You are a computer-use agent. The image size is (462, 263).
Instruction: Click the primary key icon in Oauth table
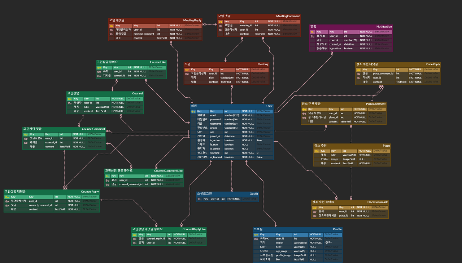click(x=199, y=199)
